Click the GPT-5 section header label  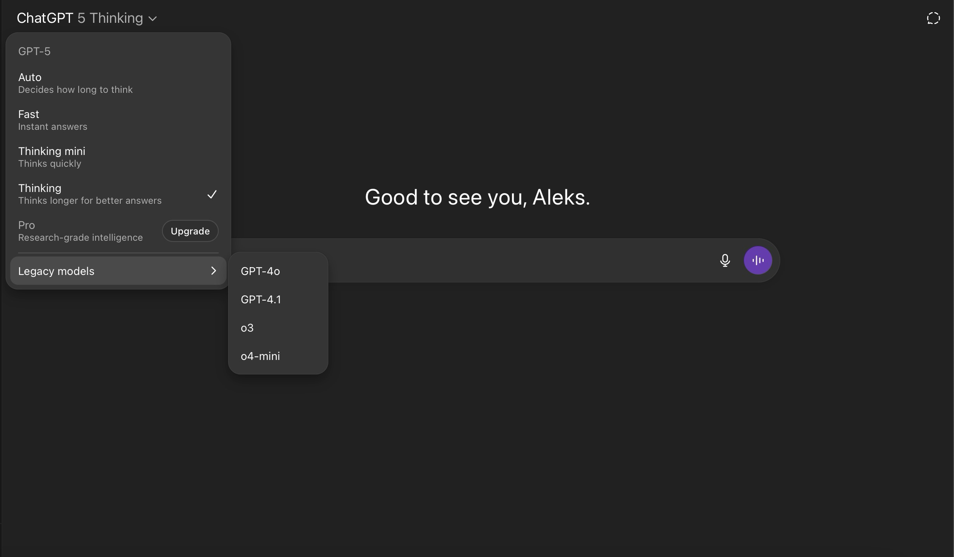(x=34, y=52)
